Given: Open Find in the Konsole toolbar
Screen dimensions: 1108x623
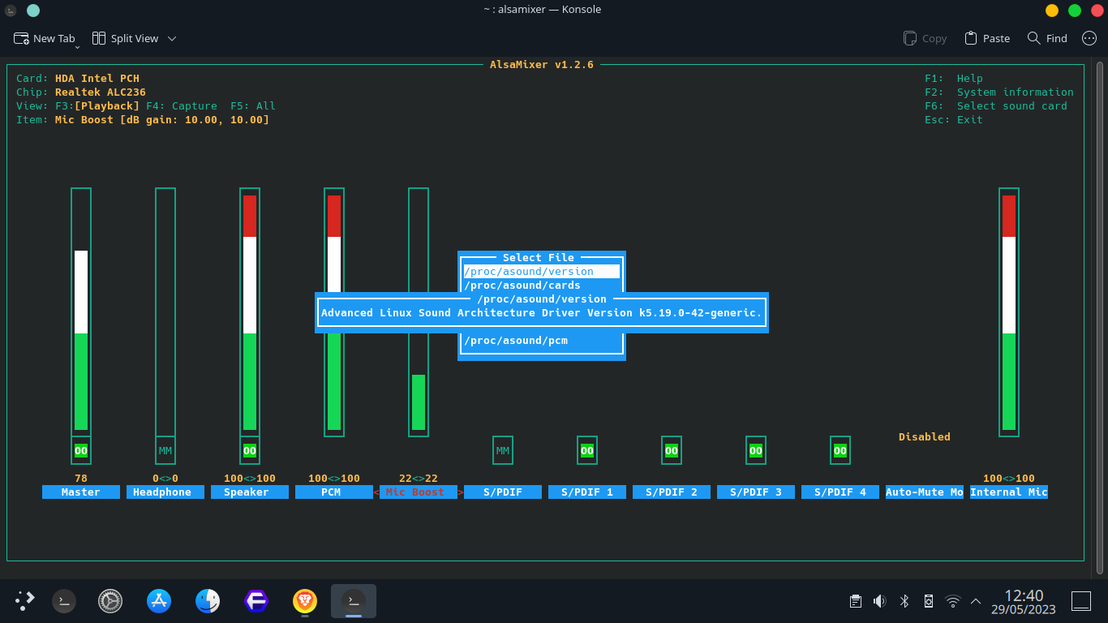Looking at the screenshot, I should coord(1047,38).
